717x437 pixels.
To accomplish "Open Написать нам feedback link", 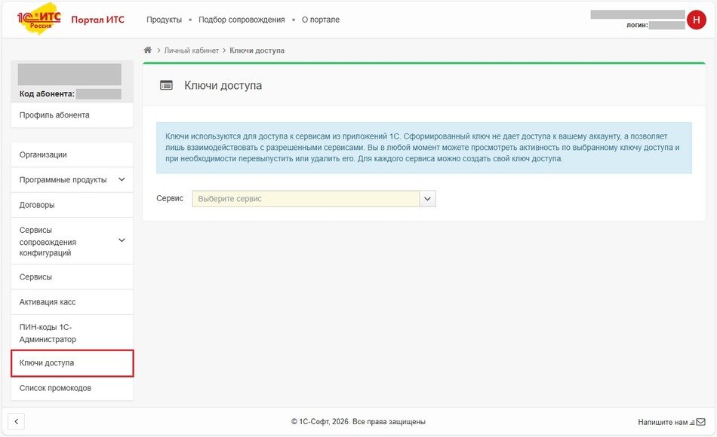I will pyautogui.click(x=663, y=422).
